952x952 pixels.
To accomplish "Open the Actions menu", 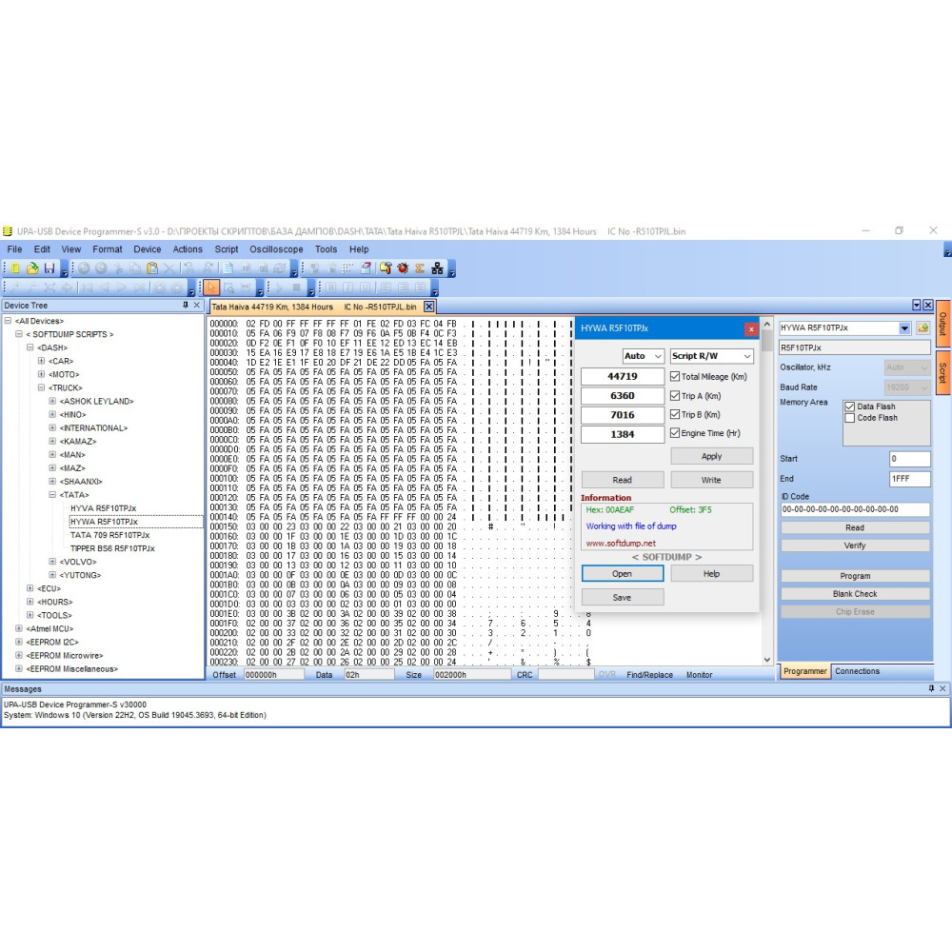I will pyautogui.click(x=188, y=248).
